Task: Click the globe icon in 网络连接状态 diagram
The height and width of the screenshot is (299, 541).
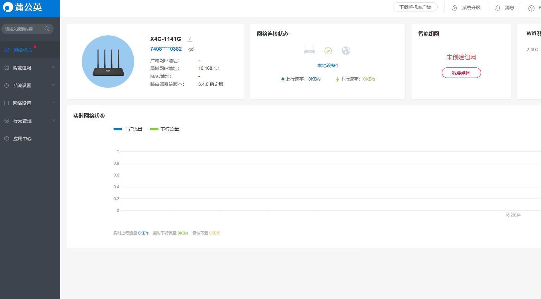Action: click(x=346, y=50)
